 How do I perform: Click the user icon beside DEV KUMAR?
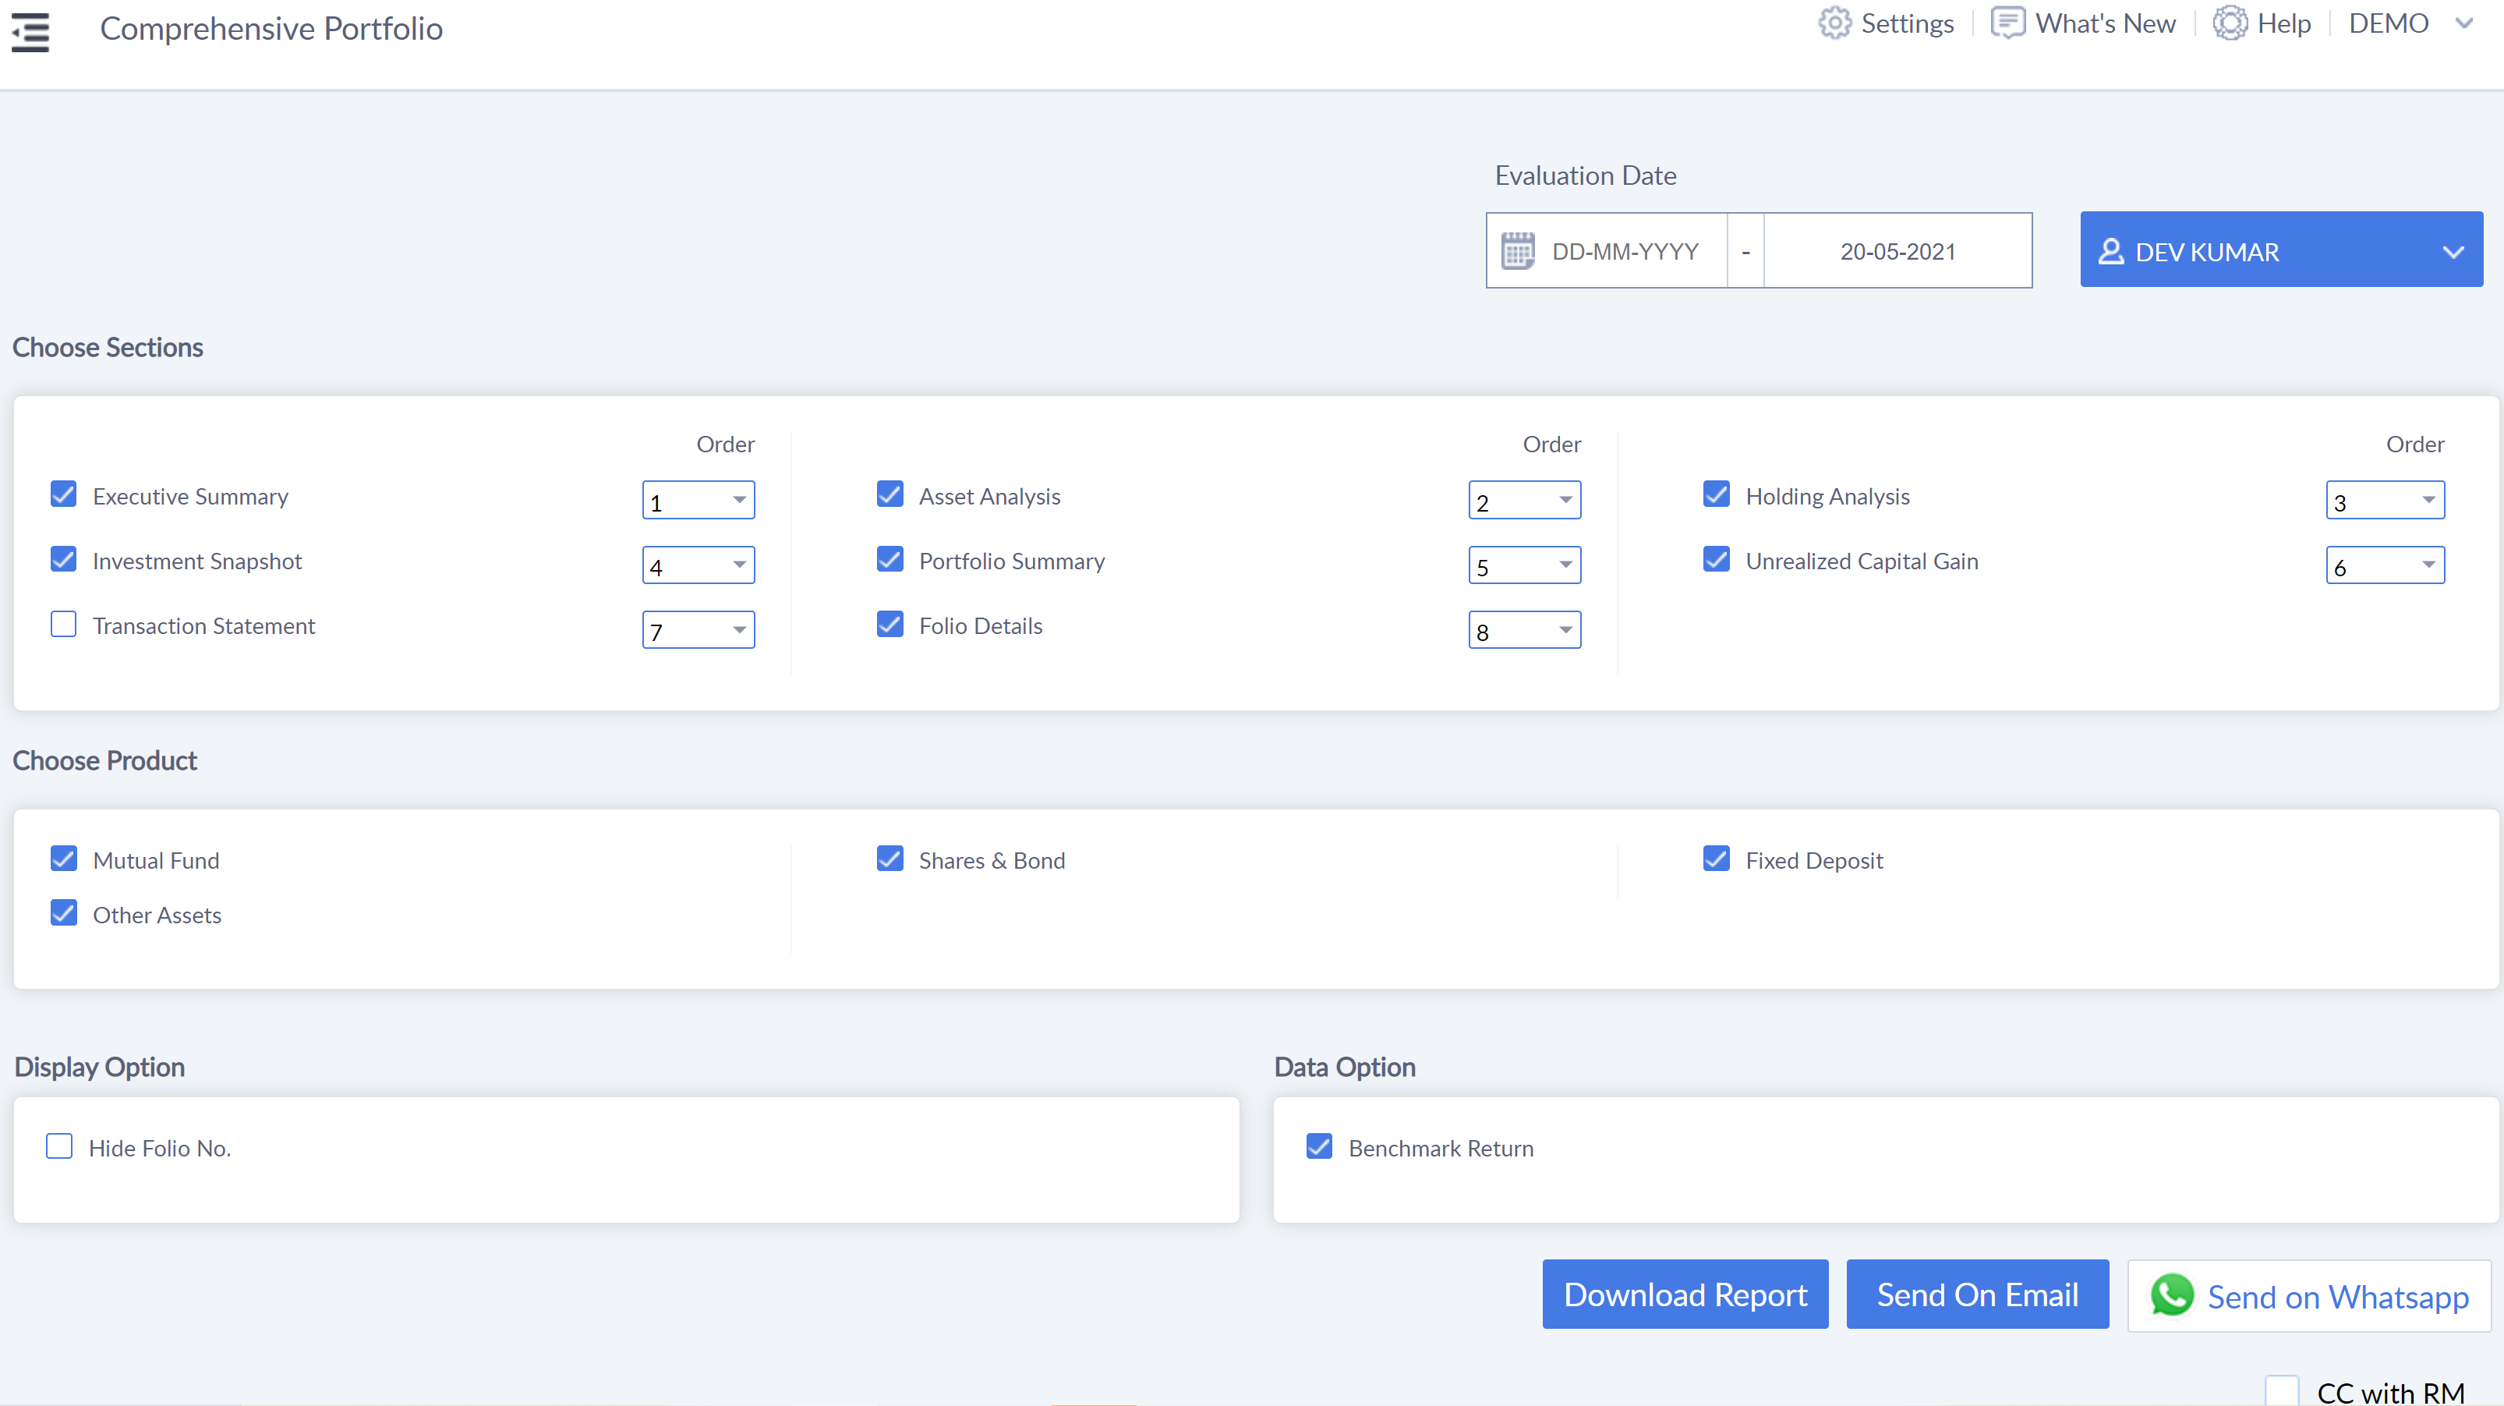(2110, 252)
